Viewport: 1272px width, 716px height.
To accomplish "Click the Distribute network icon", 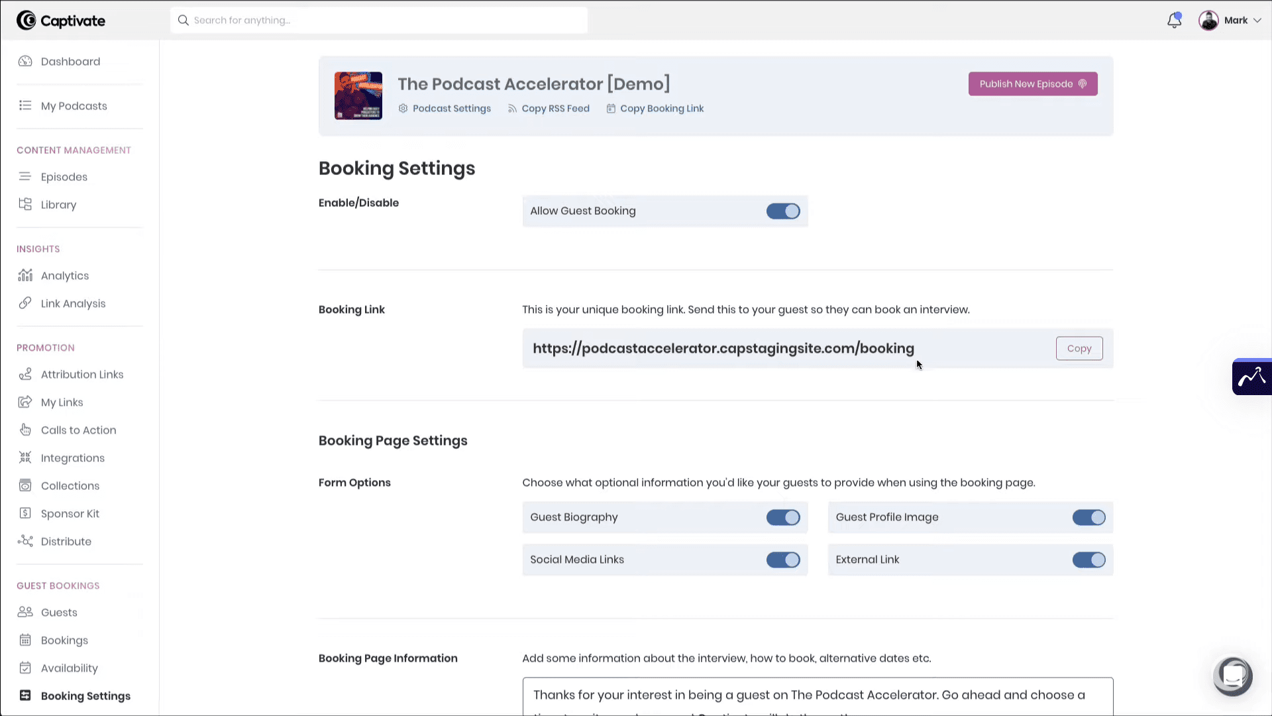I will click(x=25, y=541).
